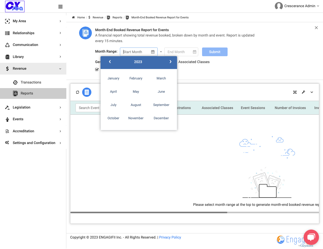Click the blue report document header icon
Viewport: 323px width, 249px height.
click(85, 33)
